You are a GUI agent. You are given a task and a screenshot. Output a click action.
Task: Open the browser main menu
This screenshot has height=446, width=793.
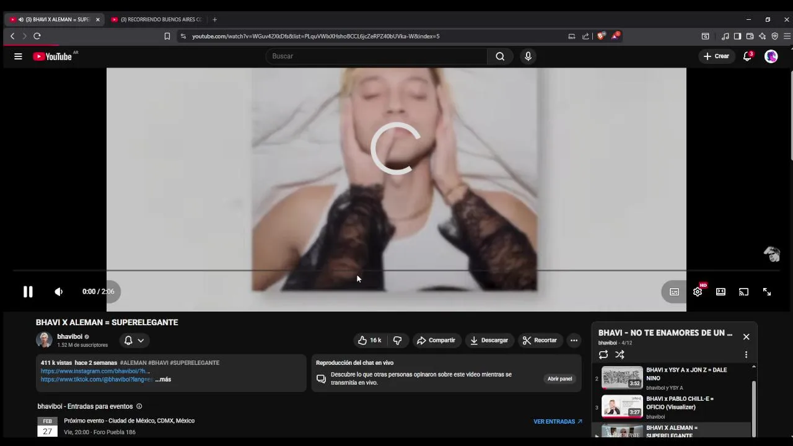(787, 36)
